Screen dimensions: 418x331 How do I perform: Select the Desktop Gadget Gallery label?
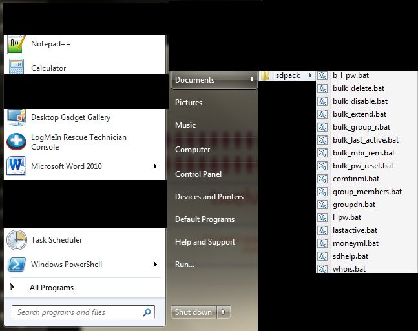coord(70,117)
